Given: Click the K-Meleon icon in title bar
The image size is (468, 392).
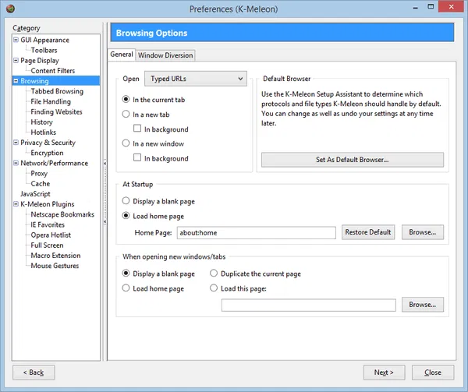Looking at the screenshot, I should (x=9, y=9).
